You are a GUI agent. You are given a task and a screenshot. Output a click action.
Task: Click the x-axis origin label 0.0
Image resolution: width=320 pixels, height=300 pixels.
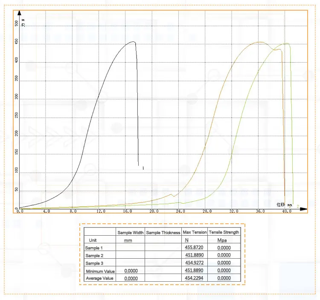pyautogui.click(x=20, y=211)
